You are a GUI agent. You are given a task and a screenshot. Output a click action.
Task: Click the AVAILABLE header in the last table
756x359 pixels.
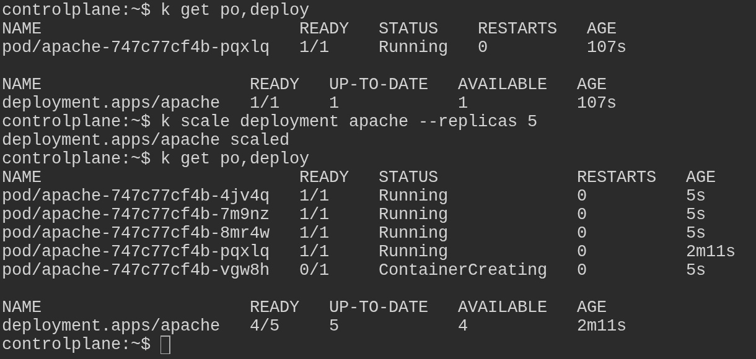point(502,308)
